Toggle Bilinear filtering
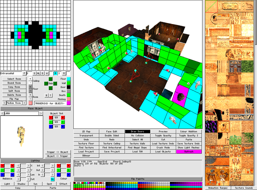257x190 pixels. (86, 156)
